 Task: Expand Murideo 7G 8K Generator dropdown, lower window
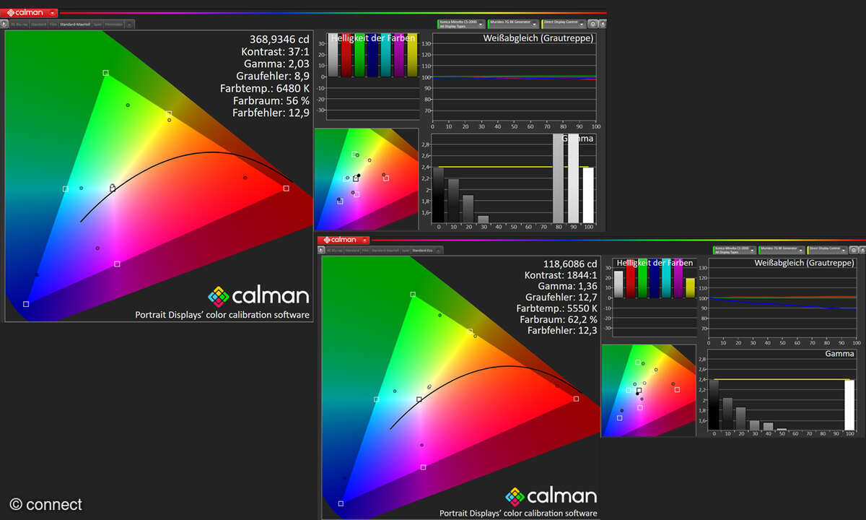[800, 250]
